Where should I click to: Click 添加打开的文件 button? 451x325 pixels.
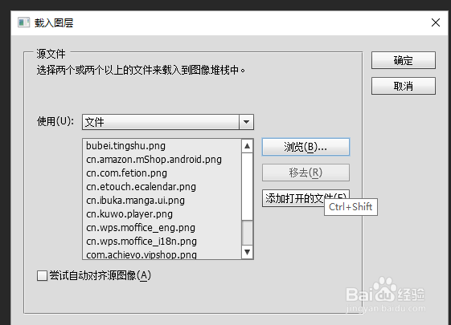tap(305, 198)
